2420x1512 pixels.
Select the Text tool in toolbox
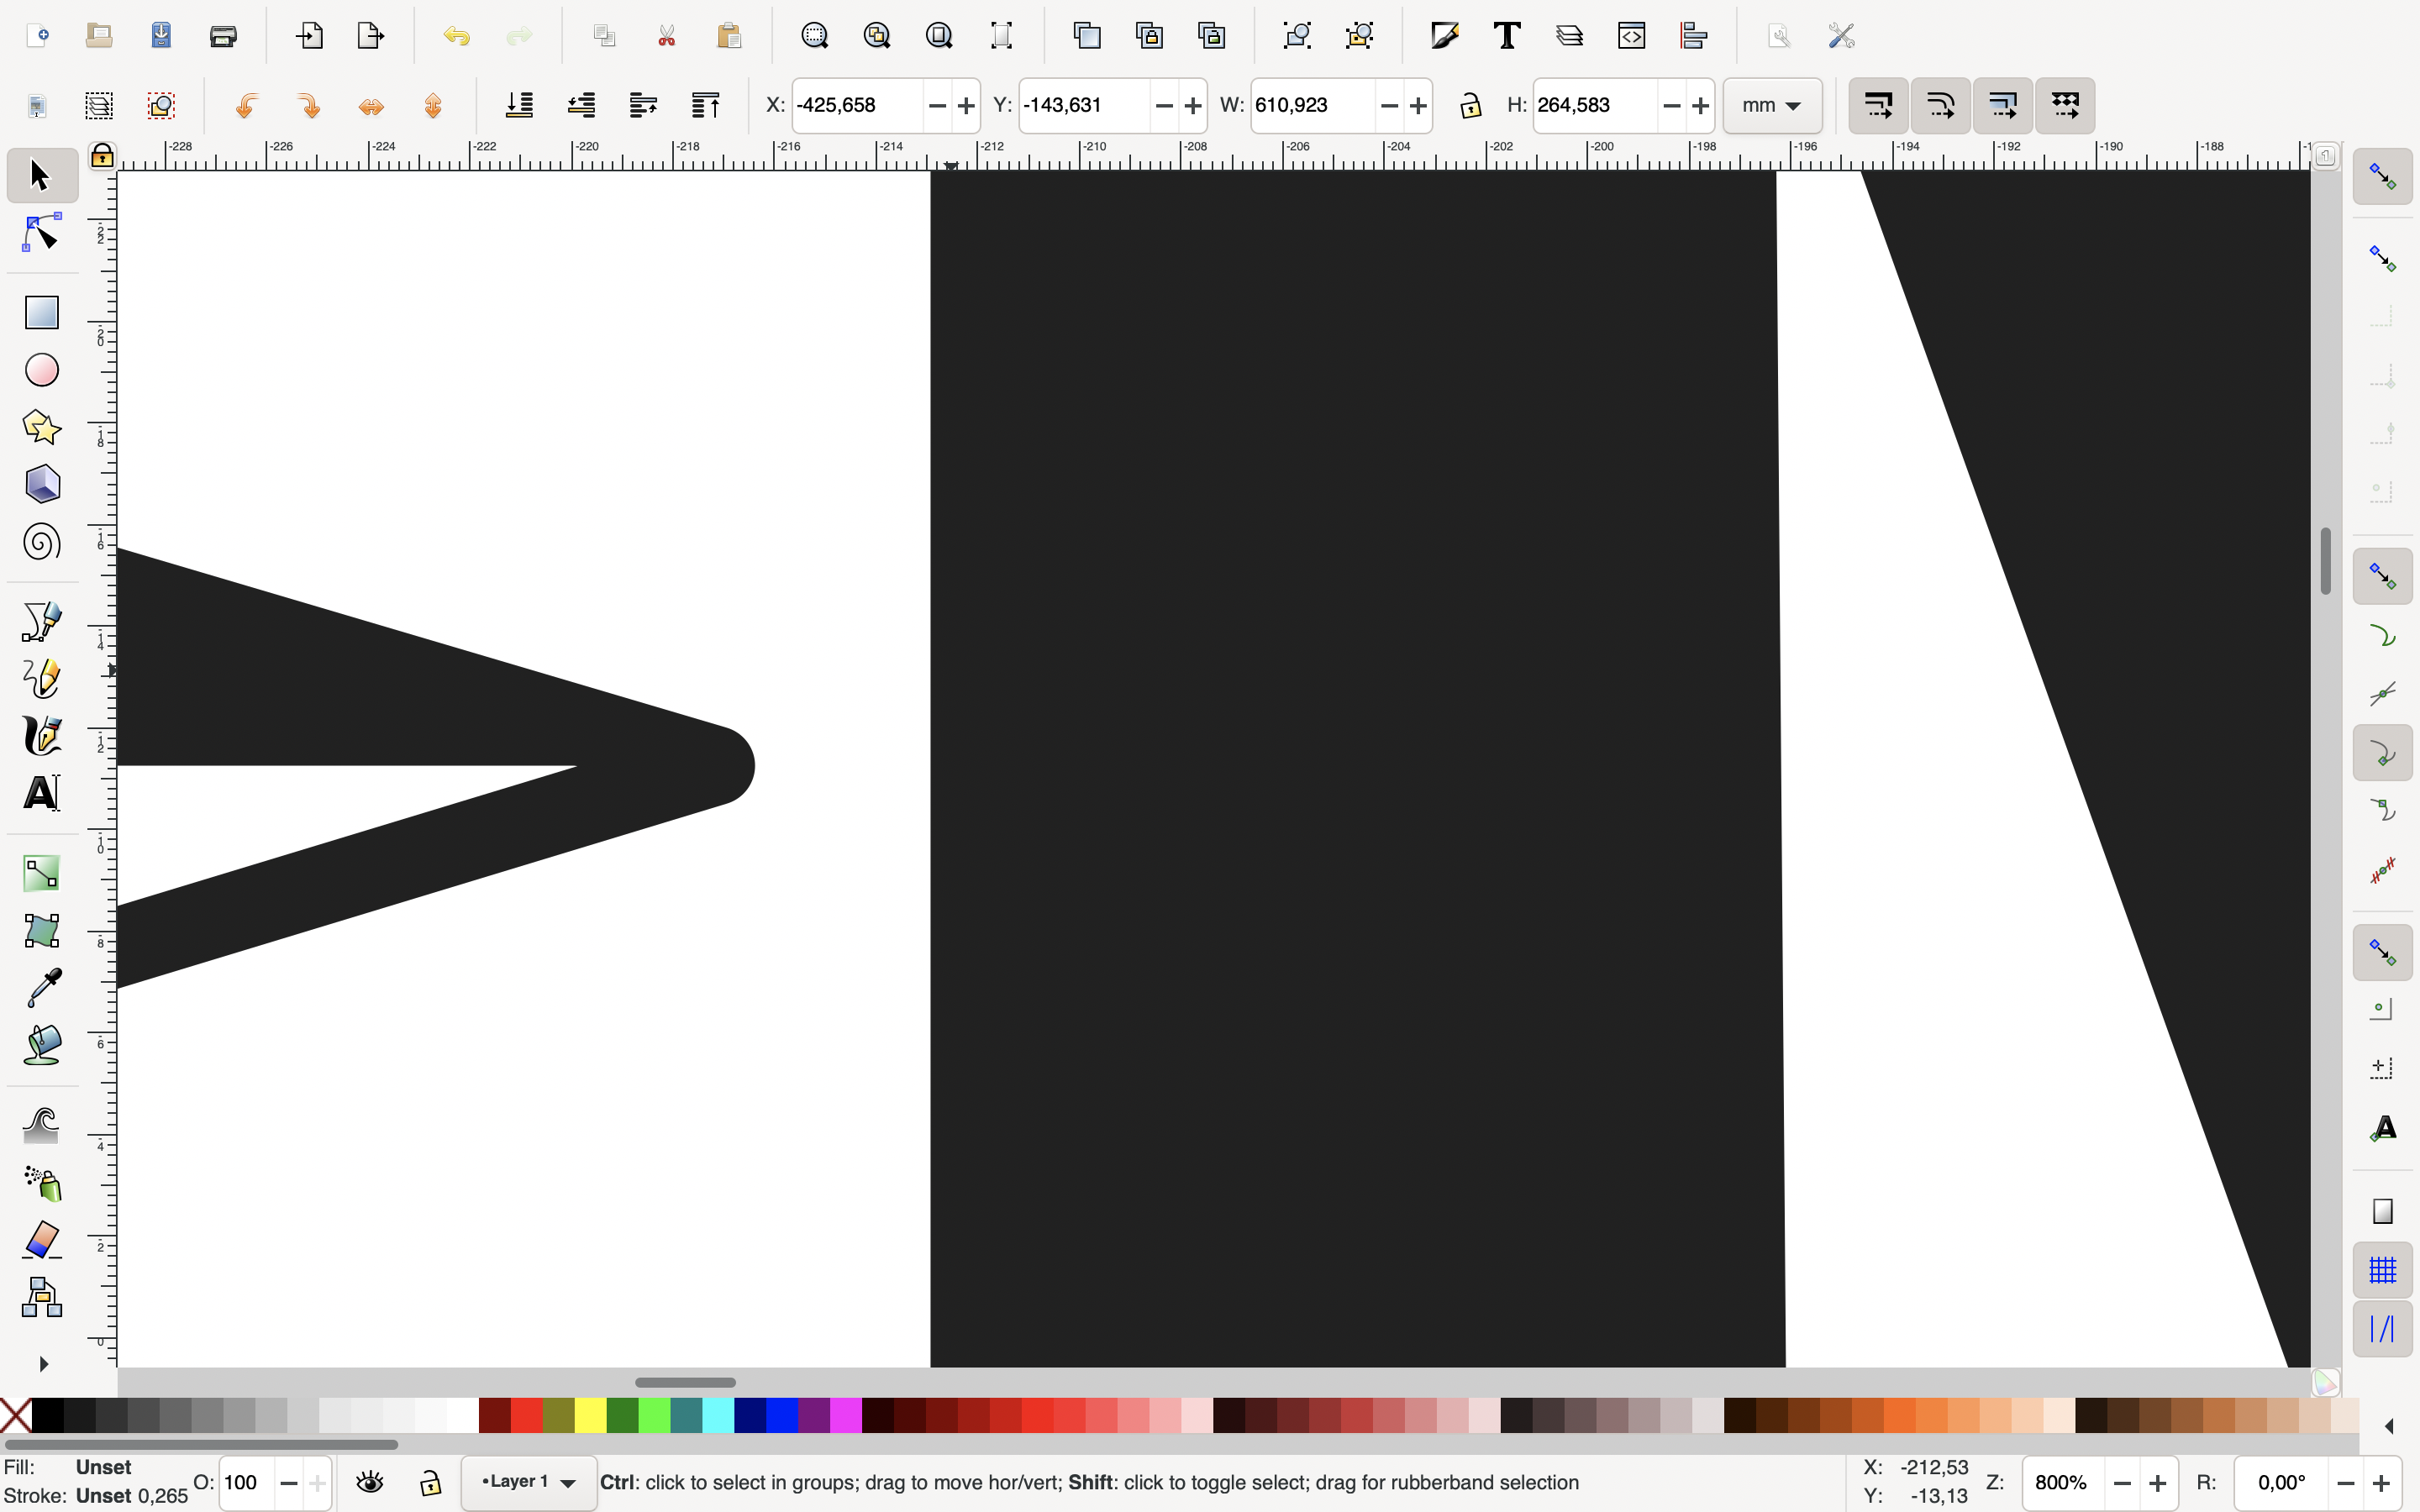[x=41, y=794]
